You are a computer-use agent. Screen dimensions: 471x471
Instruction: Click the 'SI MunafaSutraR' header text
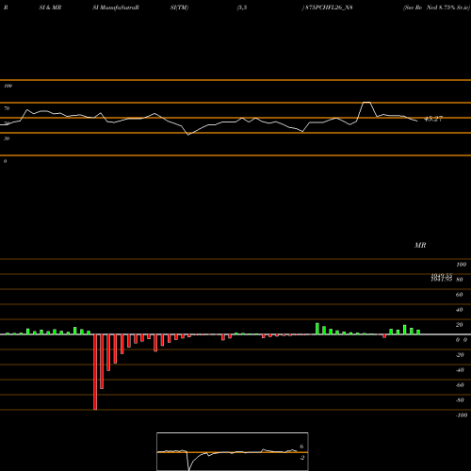[116, 8]
